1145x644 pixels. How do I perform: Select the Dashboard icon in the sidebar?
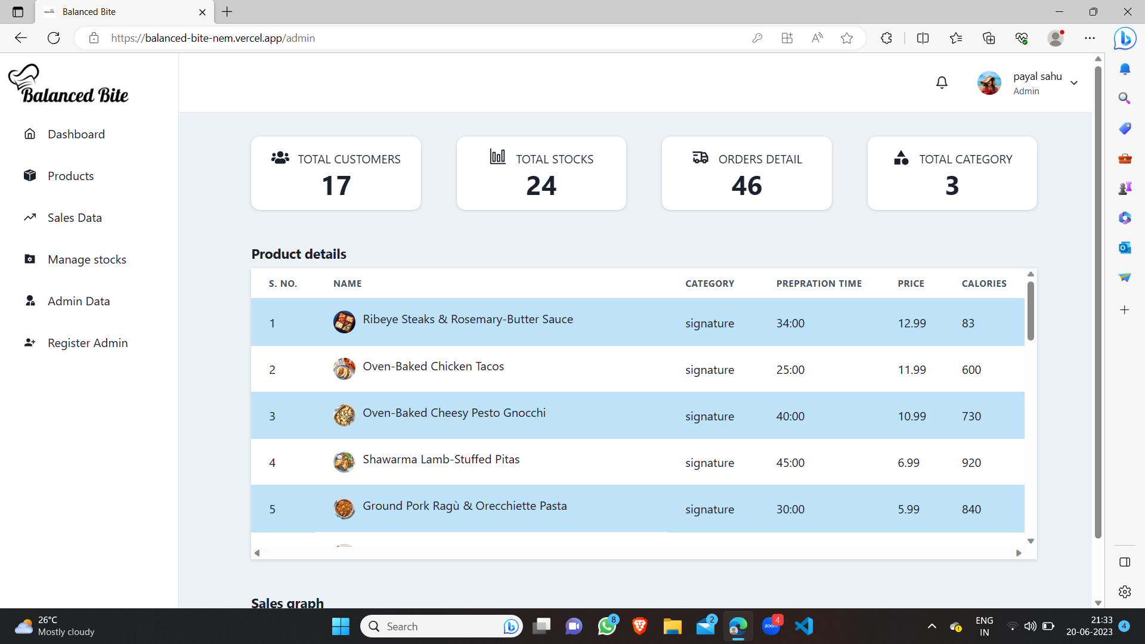(29, 134)
